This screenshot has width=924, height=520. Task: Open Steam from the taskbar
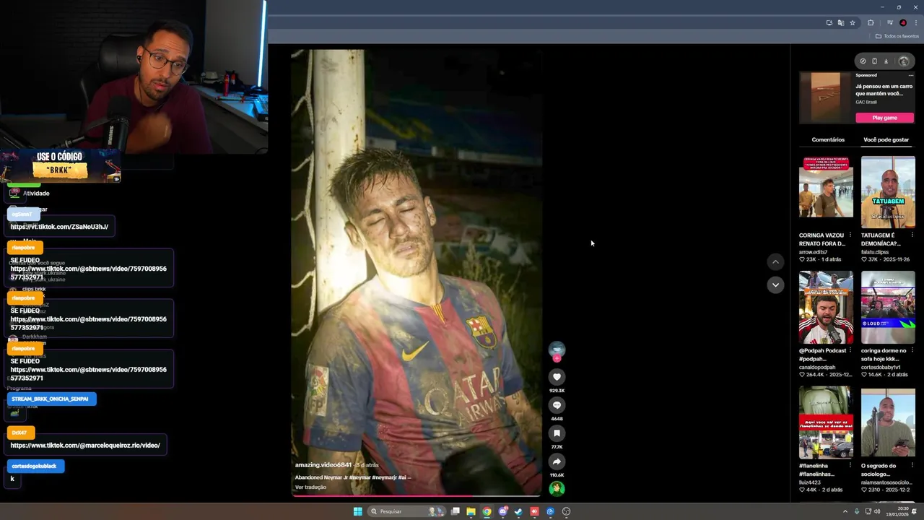click(518, 511)
